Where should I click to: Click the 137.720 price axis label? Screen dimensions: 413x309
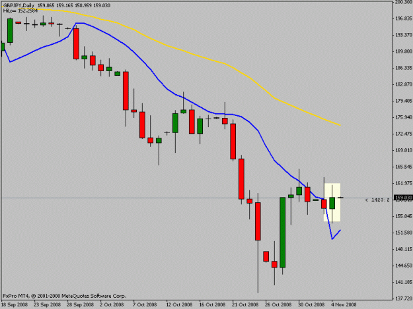click(x=404, y=298)
